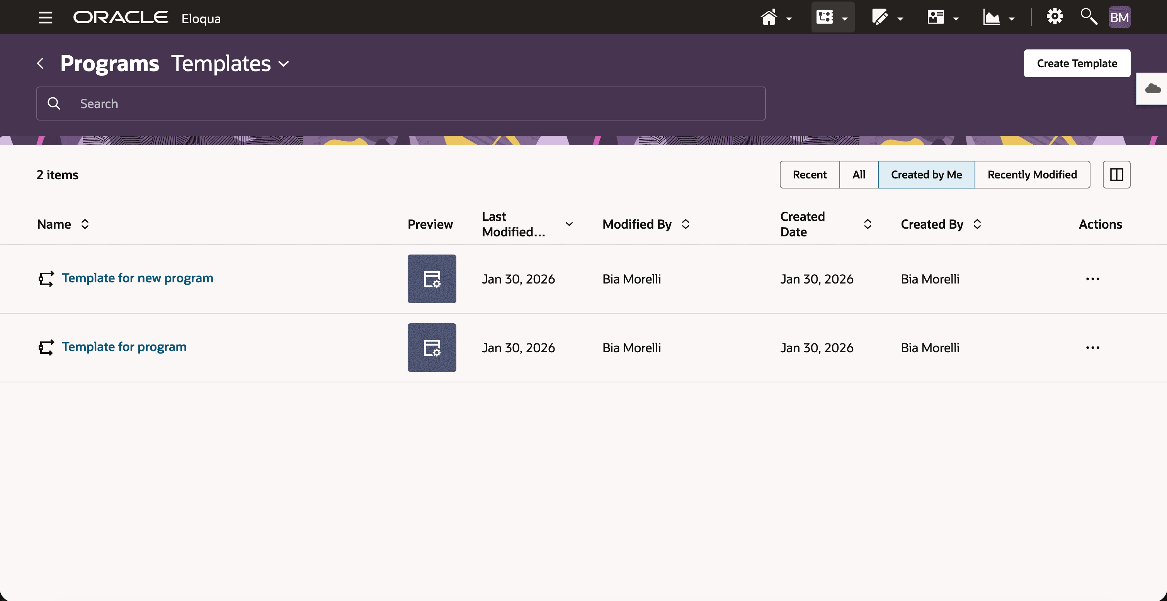Toggle Last Modified column sort arrow
Screen dimensions: 1167x601
569,224
